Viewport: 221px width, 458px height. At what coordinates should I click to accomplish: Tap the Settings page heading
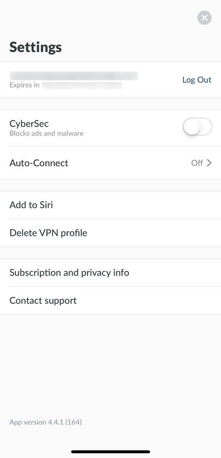click(36, 47)
